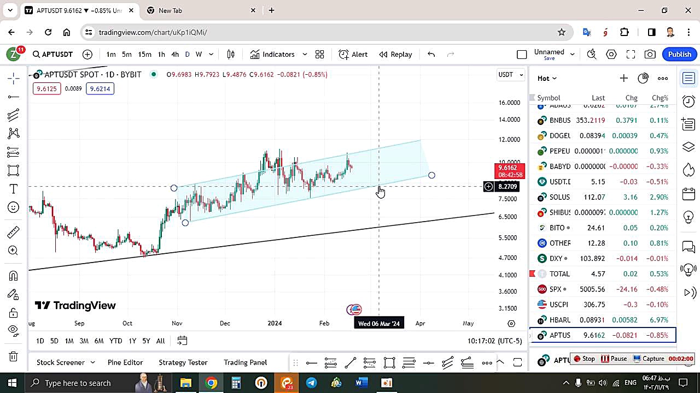
Task: Expand the Unnamed layout dropdown
Action: click(572, 54)
